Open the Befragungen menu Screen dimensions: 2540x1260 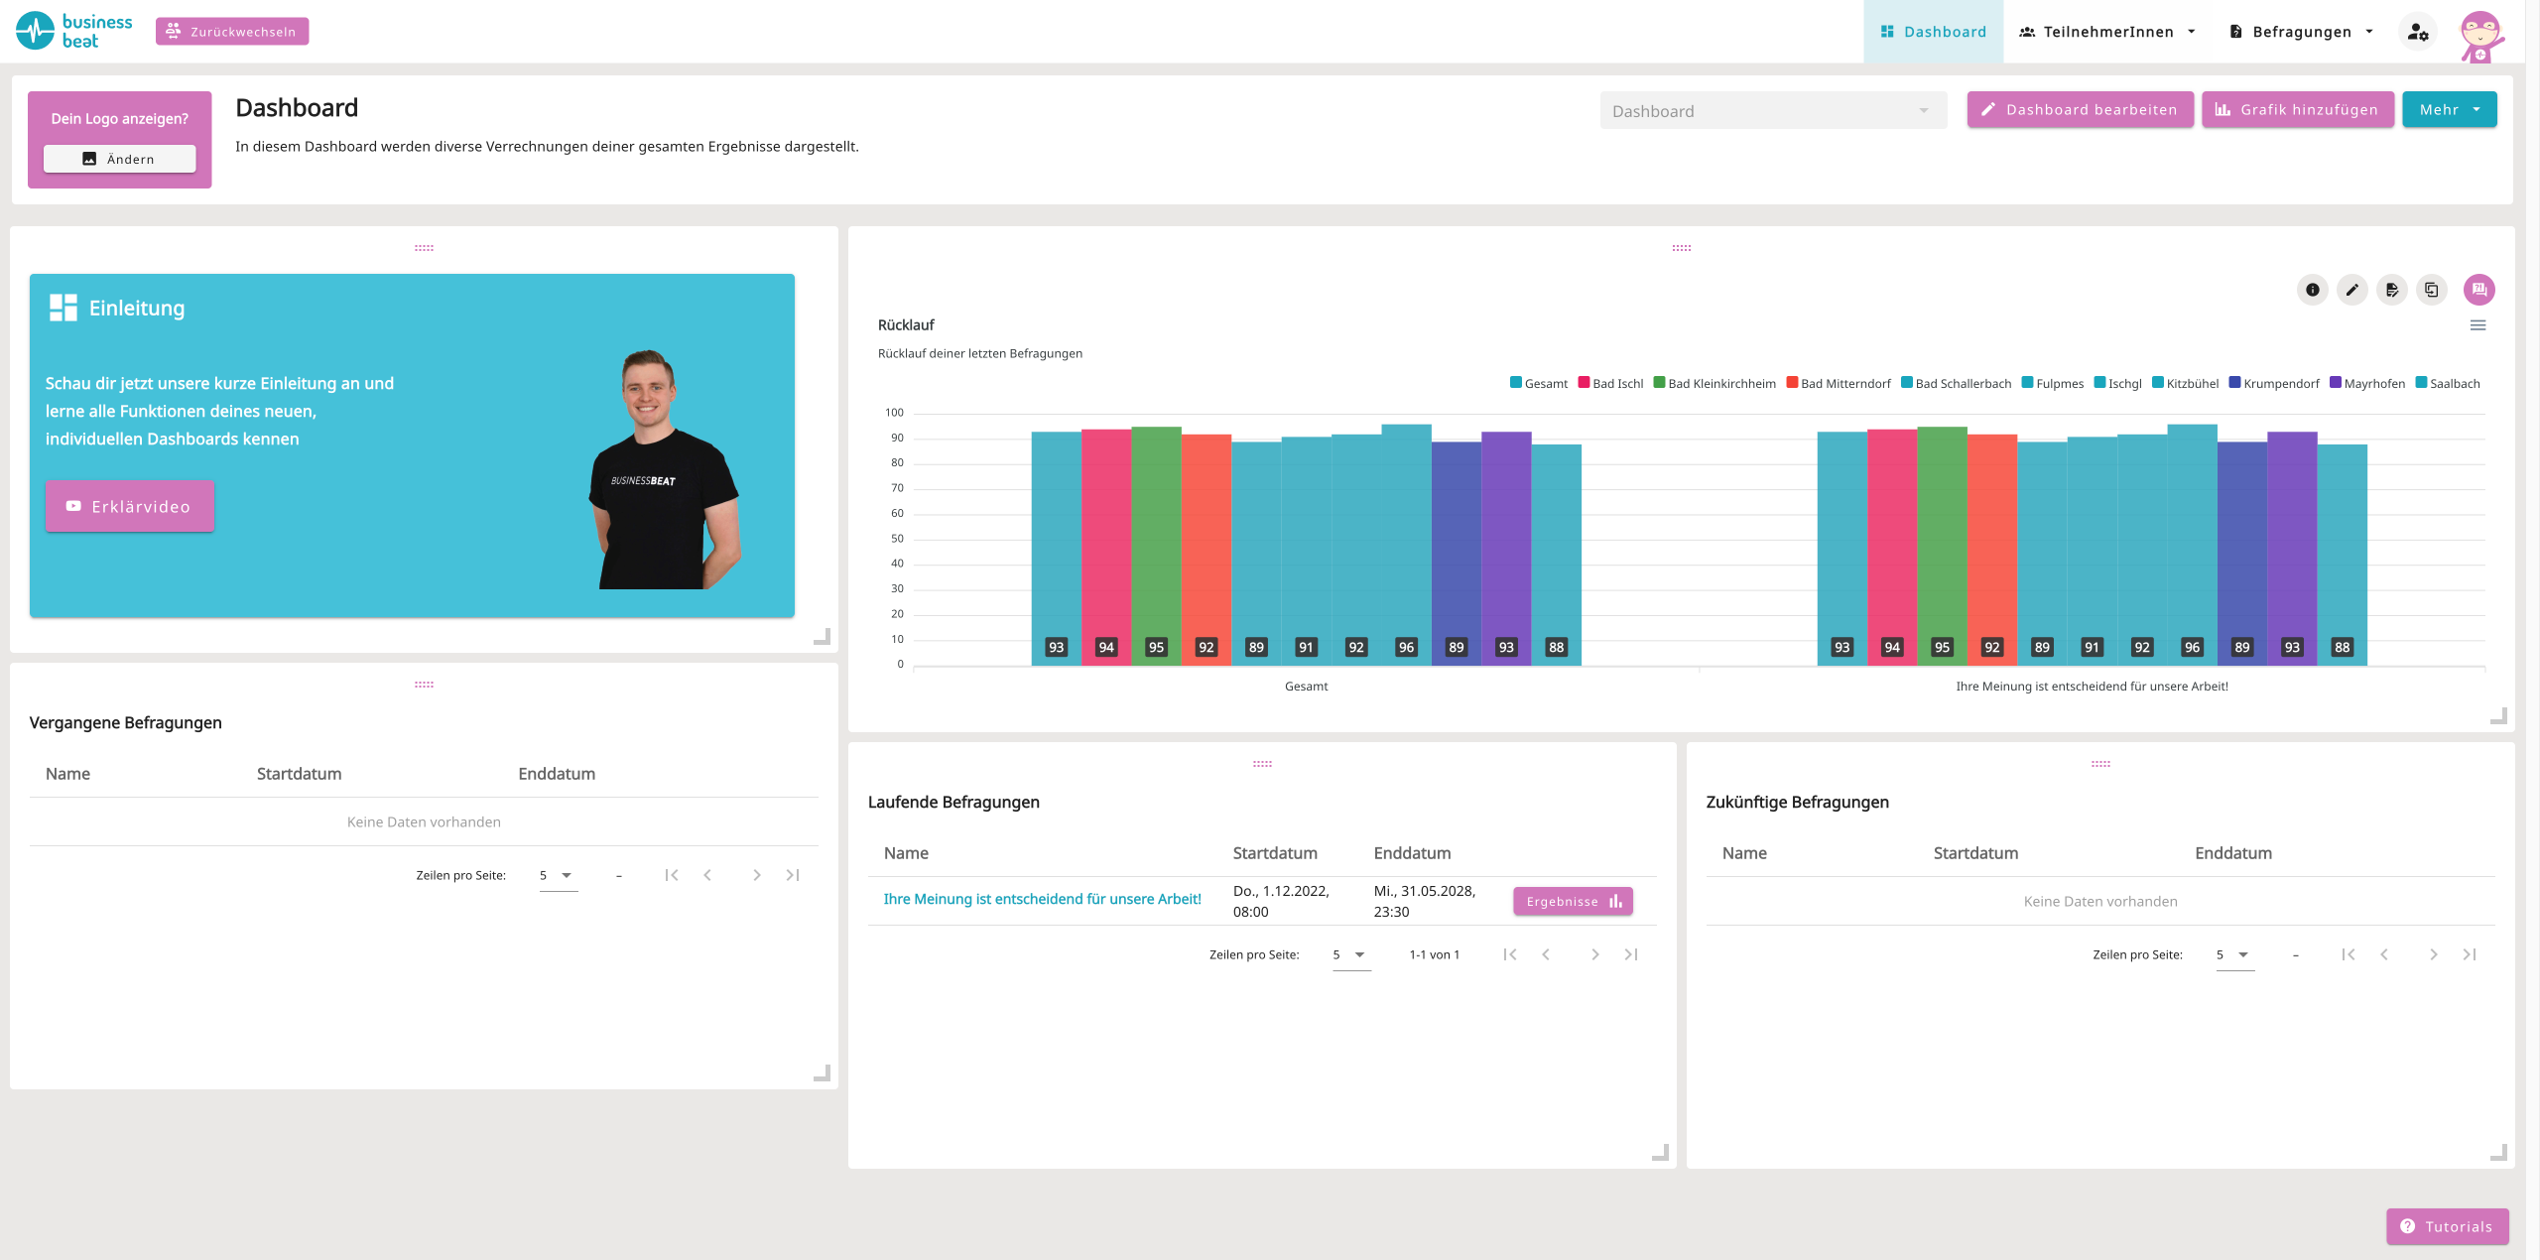click(x=2301, y=32)
